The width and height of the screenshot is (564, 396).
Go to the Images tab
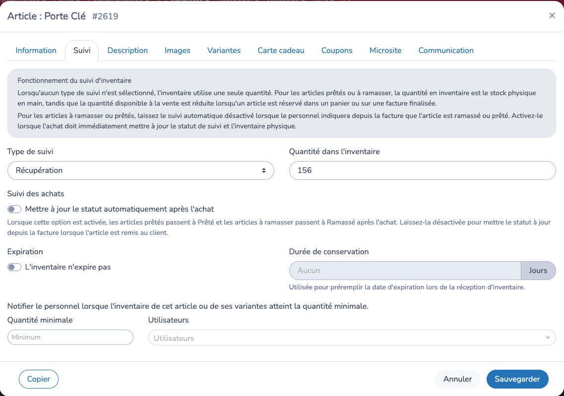click(x=177, y=51)
